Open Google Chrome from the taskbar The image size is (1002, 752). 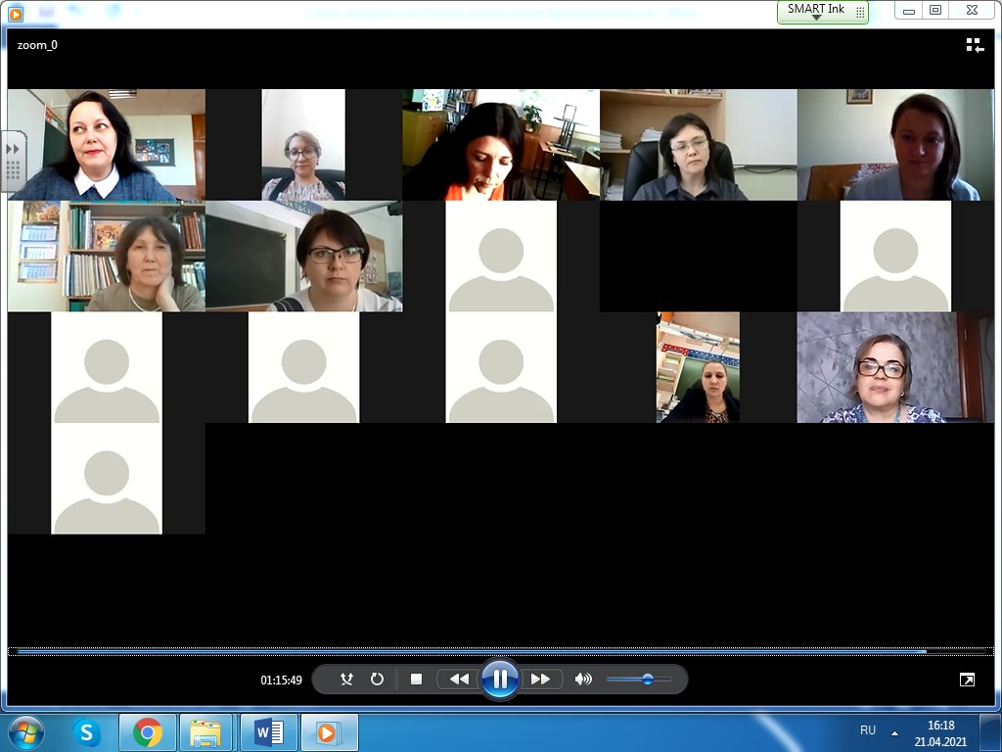coord(148,732)
